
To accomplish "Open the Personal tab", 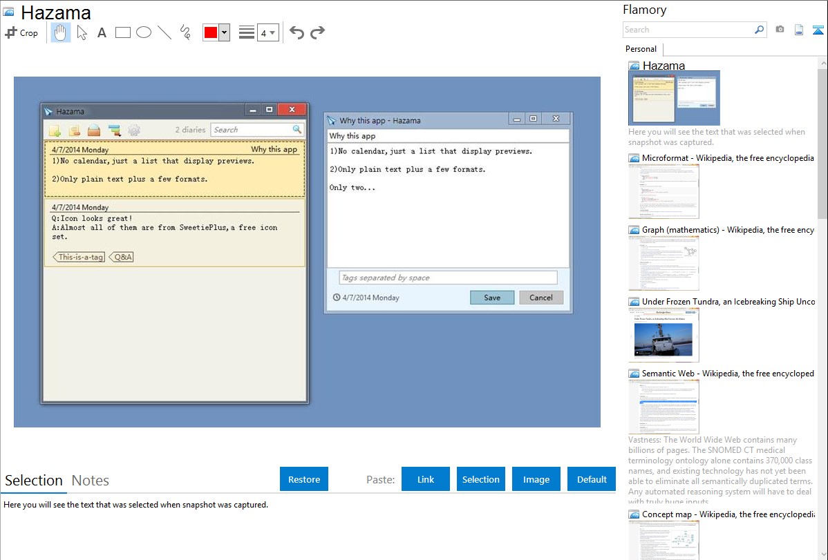I will [x=641, y=48].
